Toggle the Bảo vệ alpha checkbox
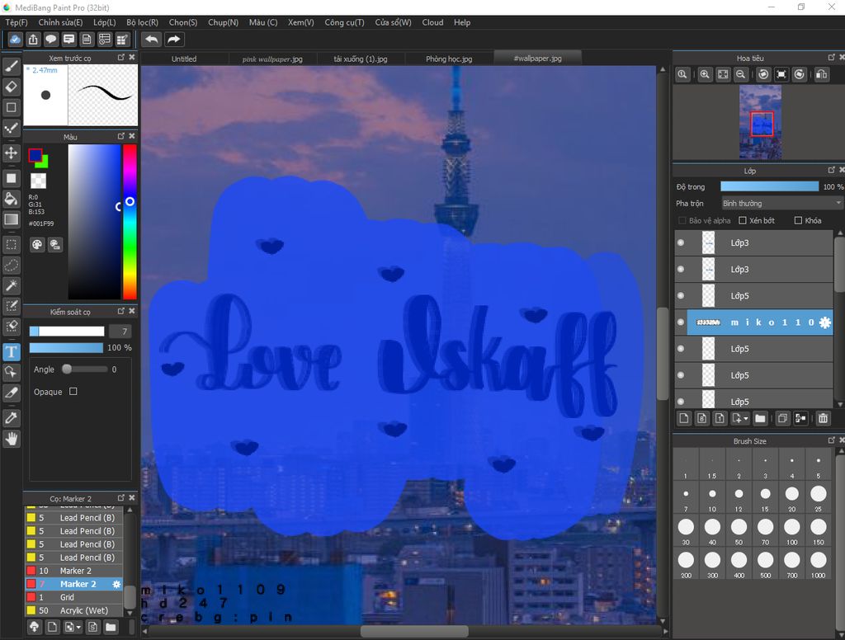Viewport: 845px width, 640px height. point(682,220)
